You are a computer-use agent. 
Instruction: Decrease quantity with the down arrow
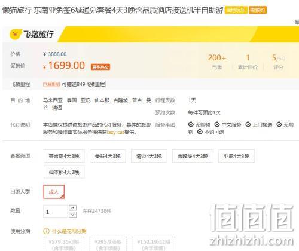coord(72,215)
